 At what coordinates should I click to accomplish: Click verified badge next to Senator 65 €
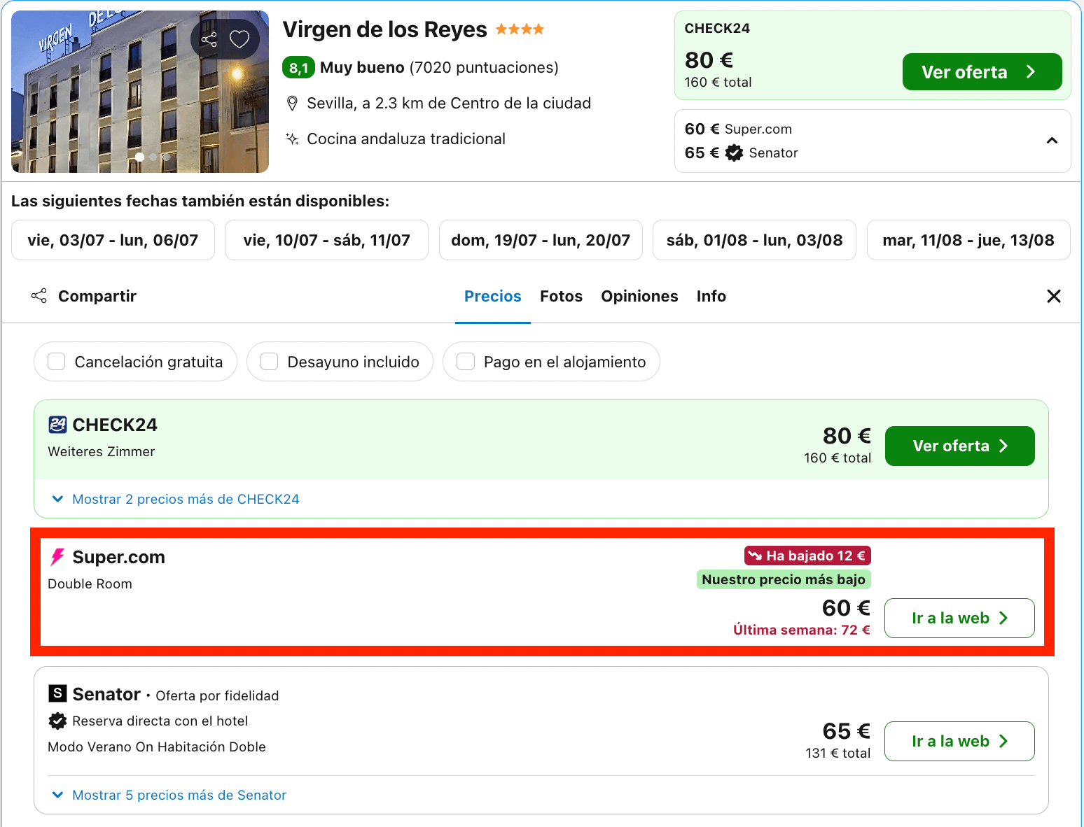tap(734, 153)
